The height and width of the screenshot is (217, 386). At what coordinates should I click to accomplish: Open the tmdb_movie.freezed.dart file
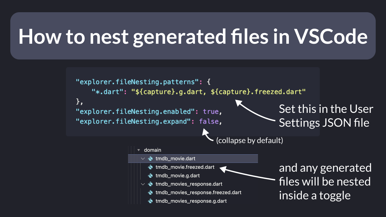coord(185,167)
